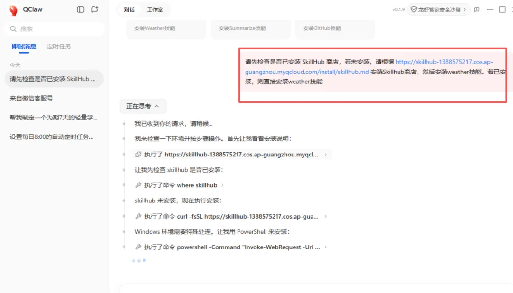Click the wrench icon beside curl -fsSL
This screenshot has width=513, height=293.
tap(138, 216)
